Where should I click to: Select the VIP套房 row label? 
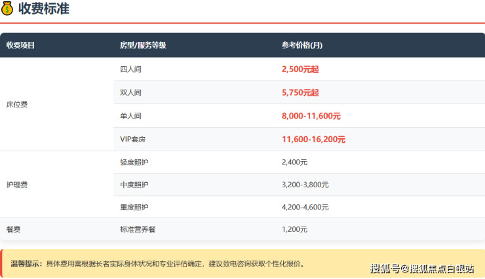pyautogui.click(x=134, y=139)
